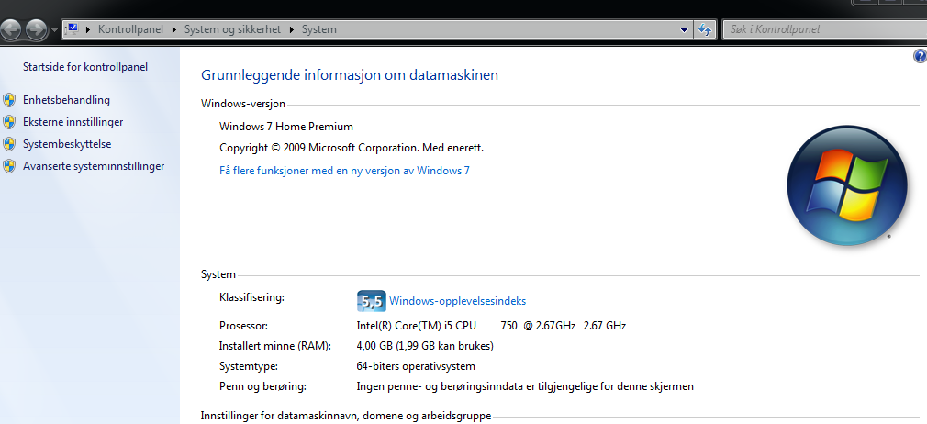The height and width of the screenshot is (424, 927).
Task: Expand arrow before Kontrollpanel breadcrumb
Action: (89, 29)
